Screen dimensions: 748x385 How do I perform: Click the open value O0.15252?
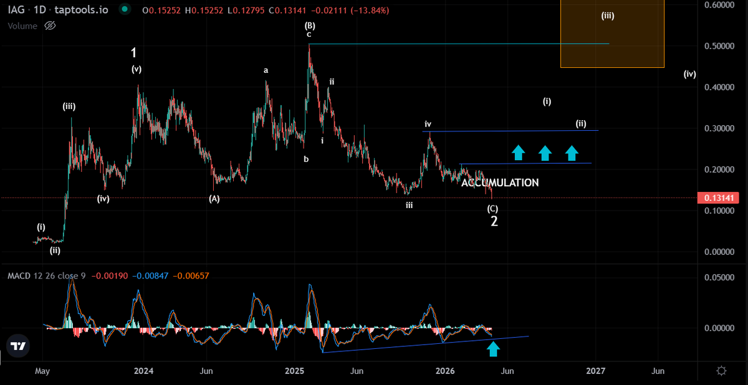pos(161,10)
